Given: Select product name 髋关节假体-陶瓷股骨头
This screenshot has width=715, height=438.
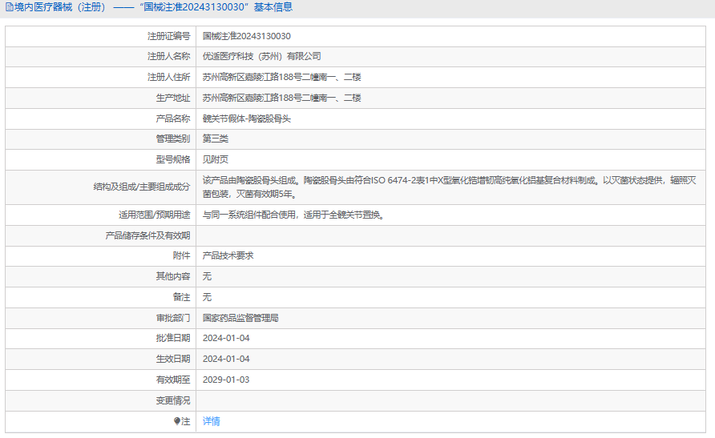Looking at the screenshot, I should point(247,119).
